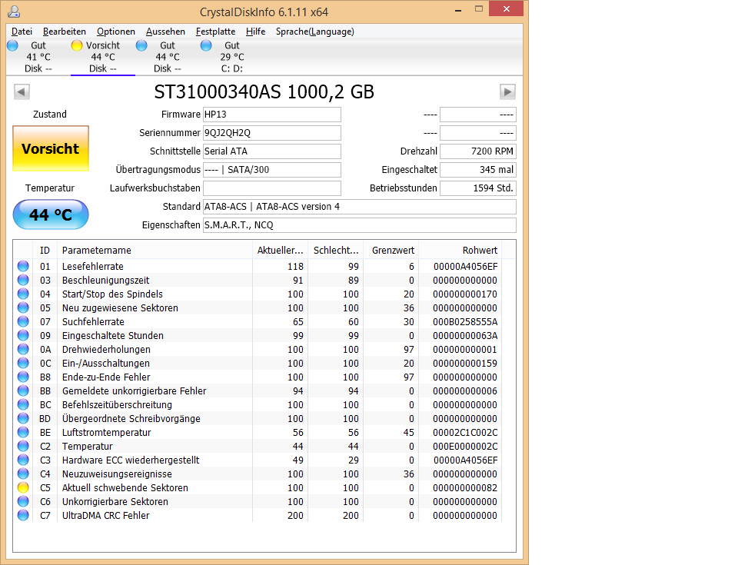Click the Schlecht column header
Screen dimensions: 738x565
[x=335, y=250]
